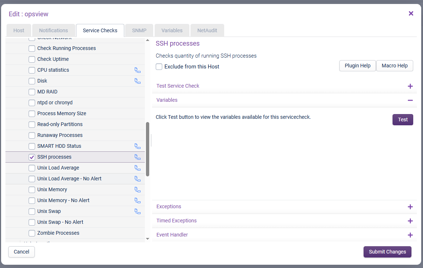Collapse the Variables section
The height and width of the screenshot is (268, 423).
(410, 100)
